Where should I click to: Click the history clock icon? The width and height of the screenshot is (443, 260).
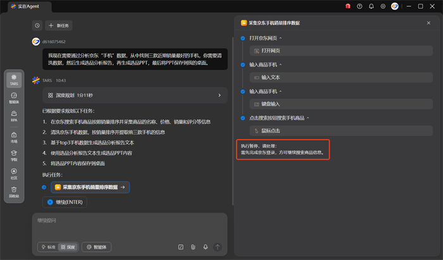coord(37,25)
